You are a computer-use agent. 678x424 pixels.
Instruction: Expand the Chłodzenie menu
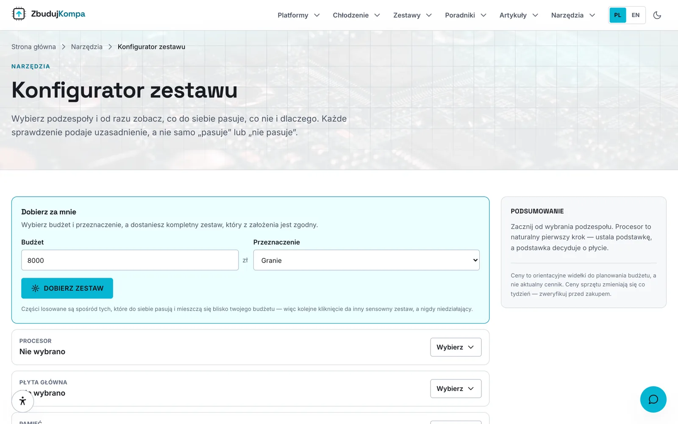click(356, 15)
